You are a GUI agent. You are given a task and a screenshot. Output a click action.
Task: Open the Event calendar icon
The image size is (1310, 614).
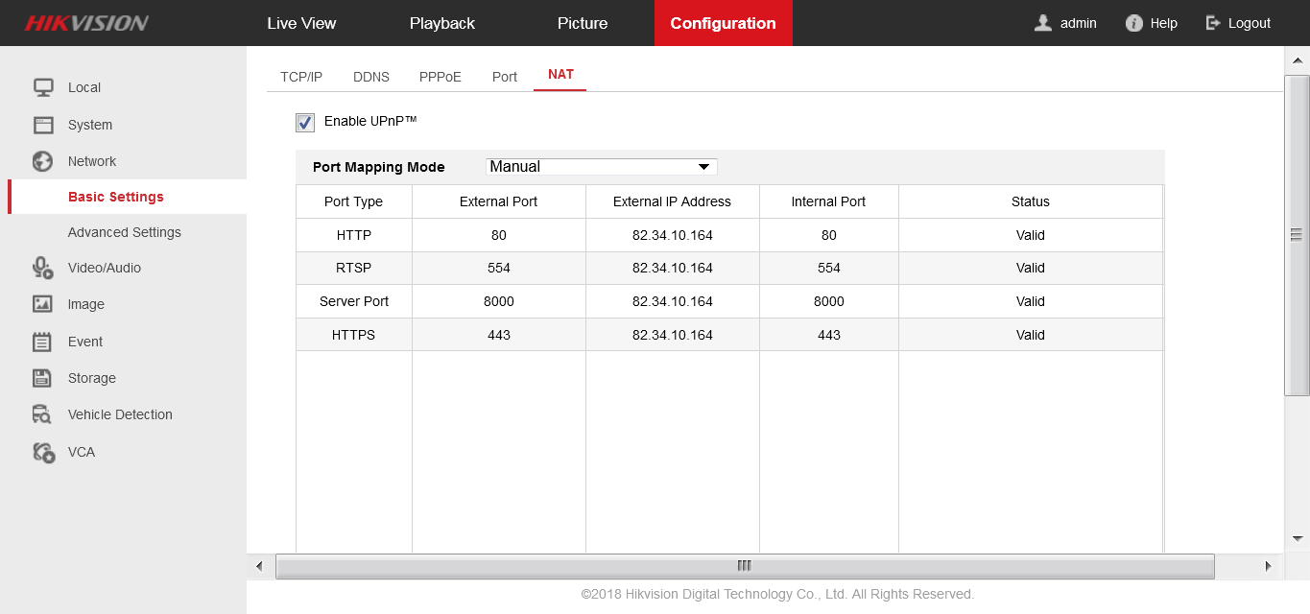coord(43,342)
